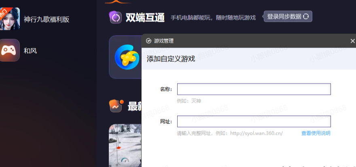Image resolution: width=356 pixels, height=167 pixels.
Task: Click the 手机电脑都能玩 description text
Action: (x=213, y=18)
